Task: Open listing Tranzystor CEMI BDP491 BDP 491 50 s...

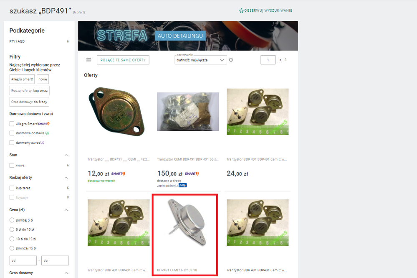Action: click(188, 159)
